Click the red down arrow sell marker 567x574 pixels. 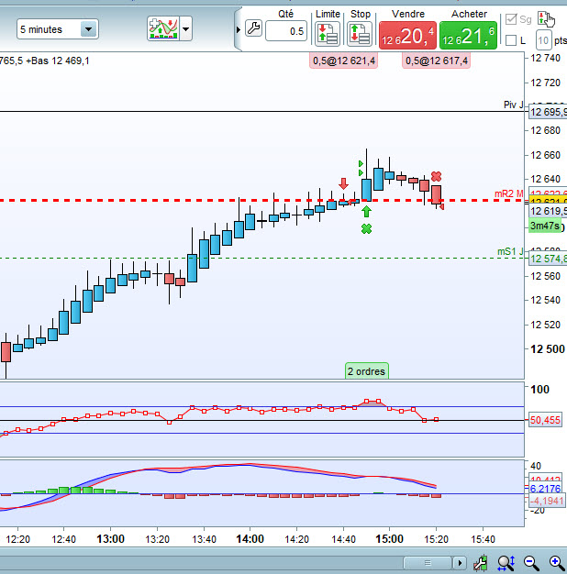coord(343,183)
